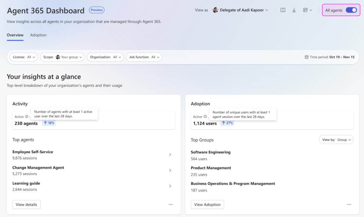This screenshot has width=364, height=217.
Task: Click Change Management Agent name
Action: (x=38, y=168)
